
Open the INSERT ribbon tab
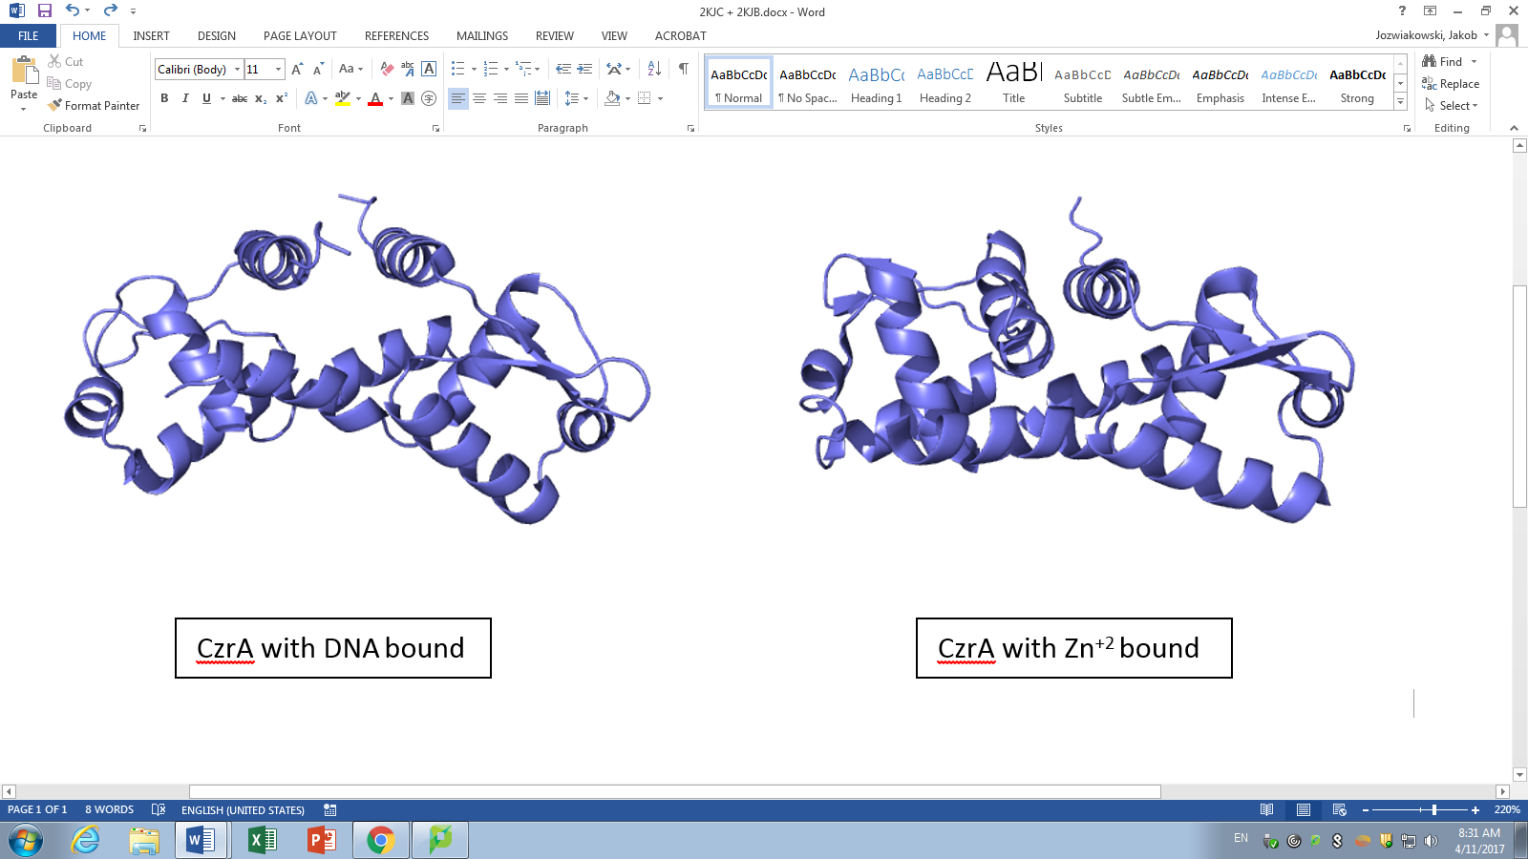pos(151,35)
